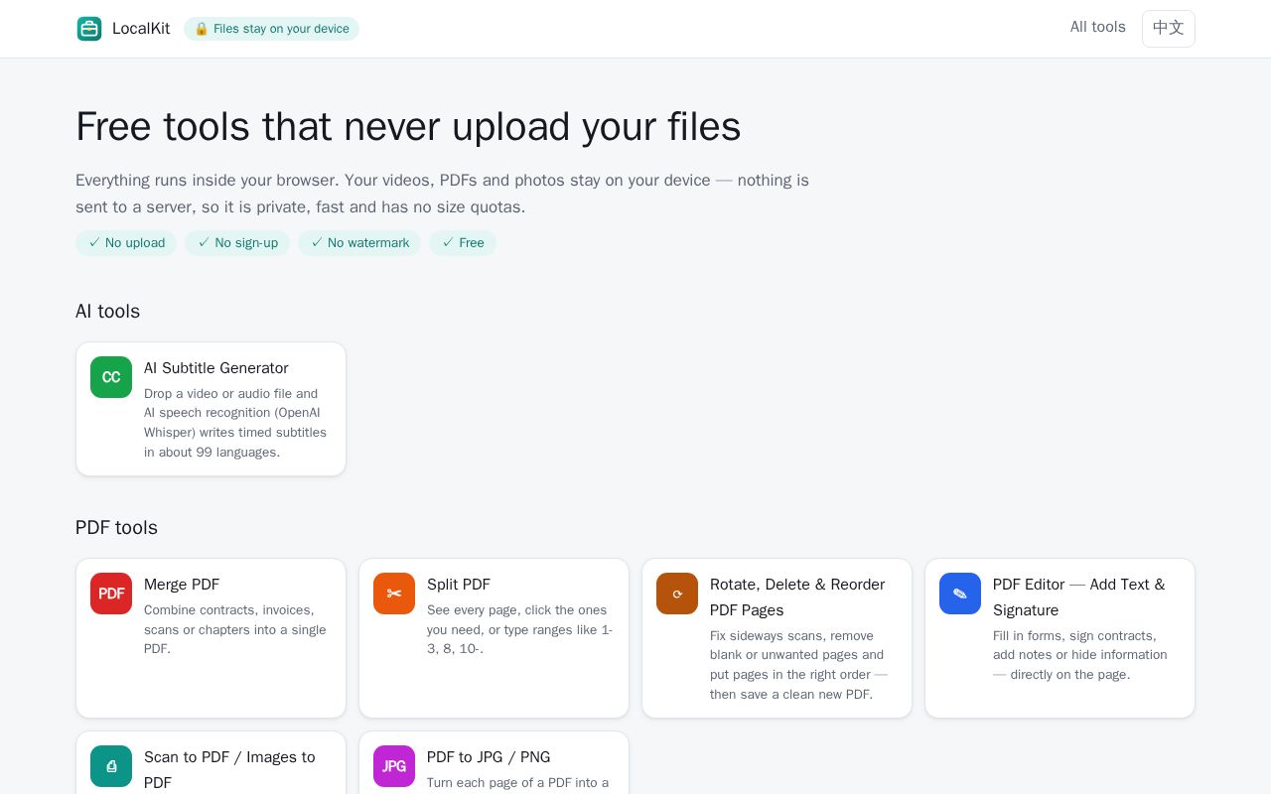The image size is (1271, 794).
Task: Click the No watermark badge
Action: 359,243
